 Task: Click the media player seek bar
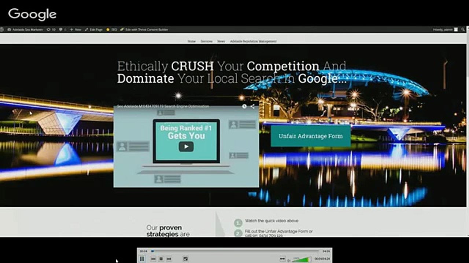pos(234,251)
